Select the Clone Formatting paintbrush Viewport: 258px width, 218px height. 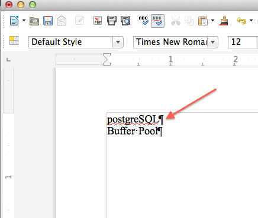click(x=224, y=21)
